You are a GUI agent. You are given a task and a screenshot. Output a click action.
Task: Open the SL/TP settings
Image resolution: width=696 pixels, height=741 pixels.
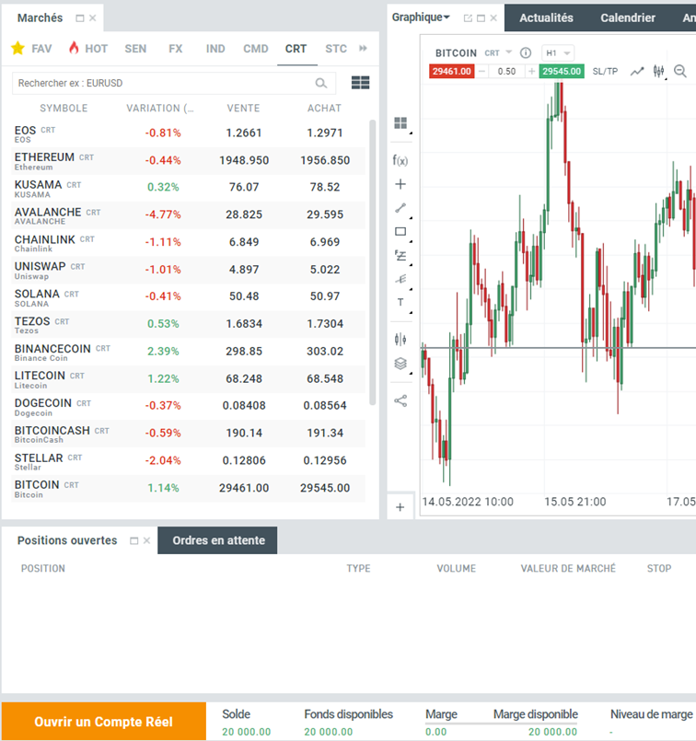pyautogui.click(x=605, y=72)
